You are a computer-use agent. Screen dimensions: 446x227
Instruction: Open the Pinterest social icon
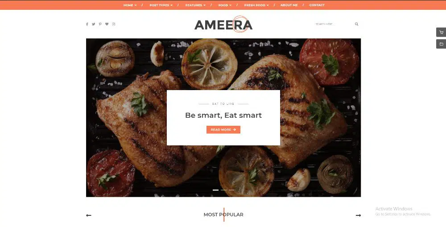[x=100, y=24]
